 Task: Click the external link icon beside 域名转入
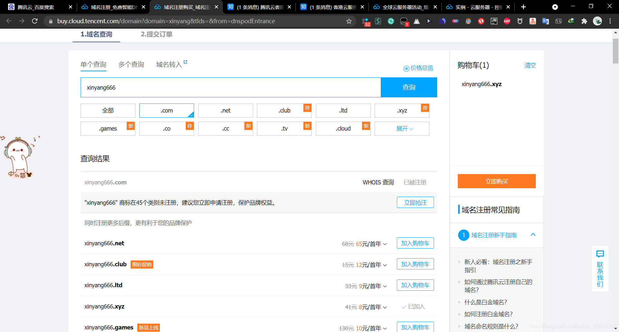click(185, 62)
